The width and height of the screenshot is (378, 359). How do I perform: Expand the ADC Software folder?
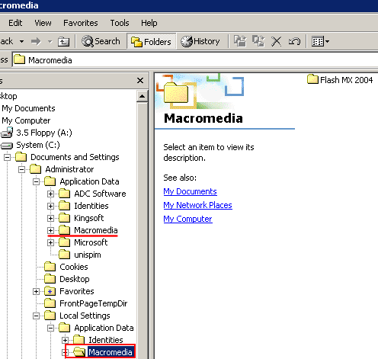point(50,194)
